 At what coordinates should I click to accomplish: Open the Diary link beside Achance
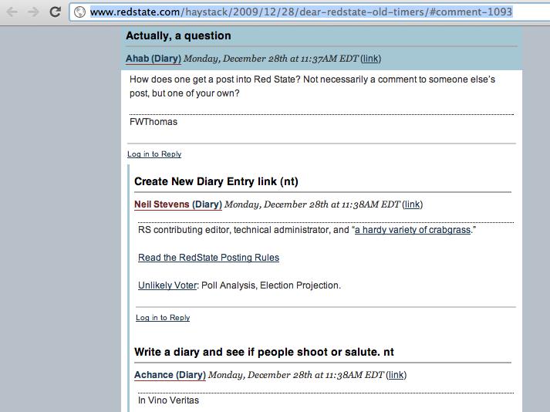click(191, 375)
